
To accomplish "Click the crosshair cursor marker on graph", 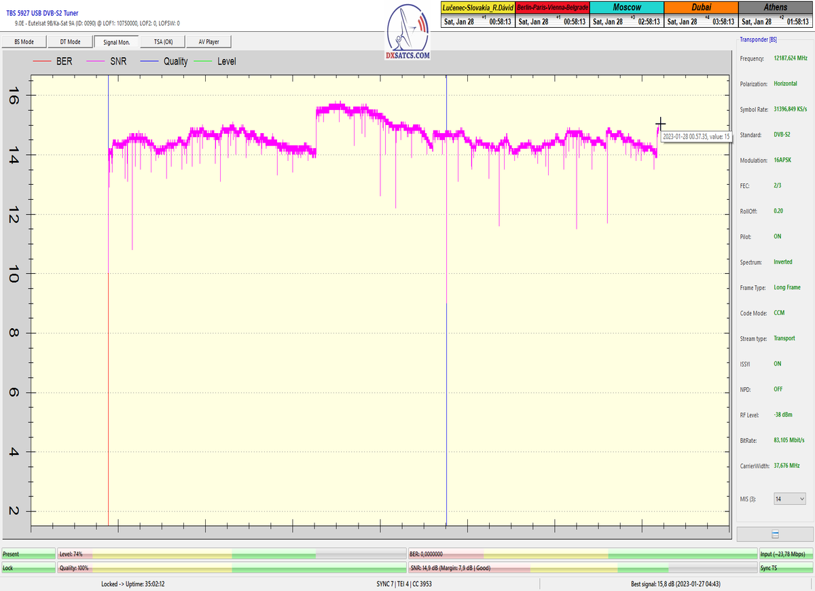I will pyautogui.click(x=660, y=124).
